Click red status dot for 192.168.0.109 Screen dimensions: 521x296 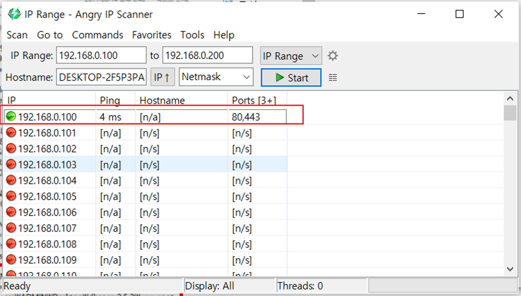(11, 260)
